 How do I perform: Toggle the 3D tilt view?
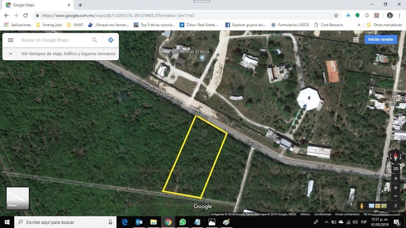pos(396,168)
